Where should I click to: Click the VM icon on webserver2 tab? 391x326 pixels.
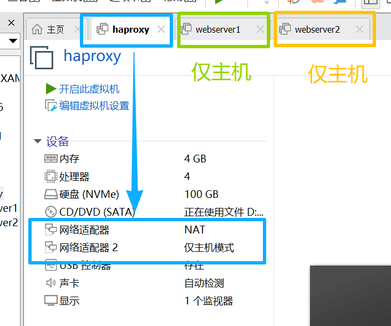click(285, 29)
